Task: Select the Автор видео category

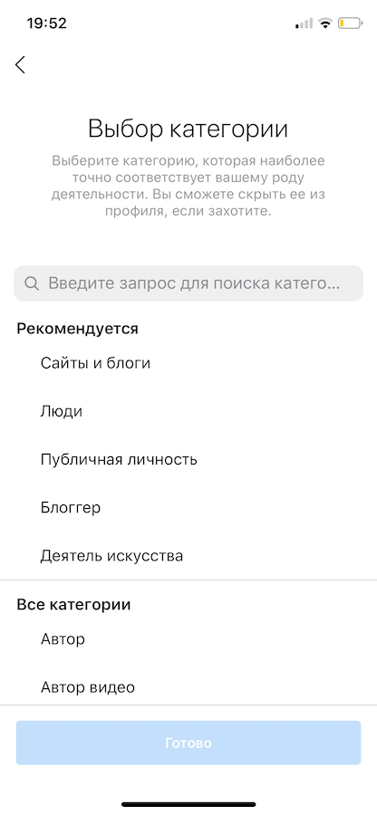Action: click(188, 687)
